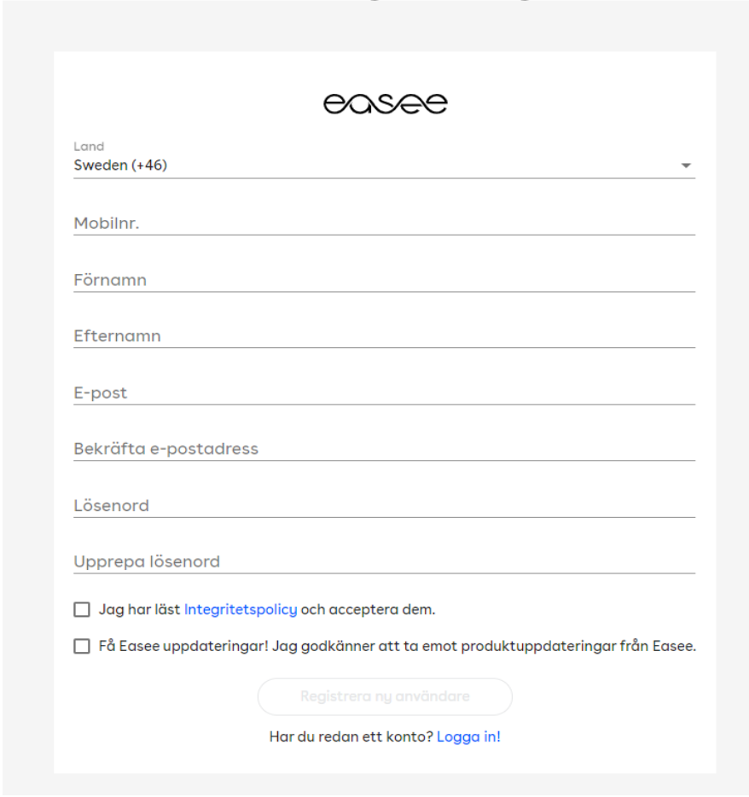Click the Bekräfta e-postadress field
This screenshot has height=797, width=749.
click(x=384, y=448)
